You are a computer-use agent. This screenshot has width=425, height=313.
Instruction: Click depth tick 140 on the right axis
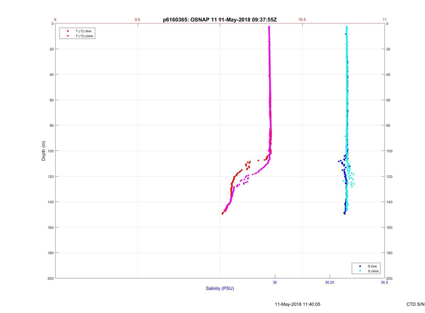tap(390, 202)
